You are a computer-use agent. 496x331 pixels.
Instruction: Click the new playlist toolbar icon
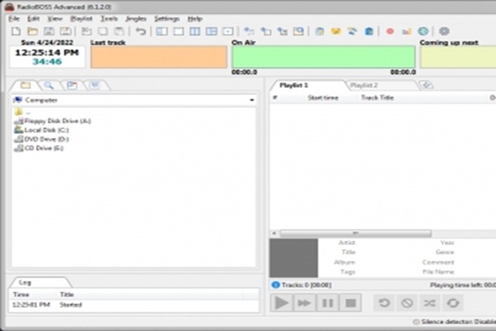pyautogui.click(x=17, y=31)
